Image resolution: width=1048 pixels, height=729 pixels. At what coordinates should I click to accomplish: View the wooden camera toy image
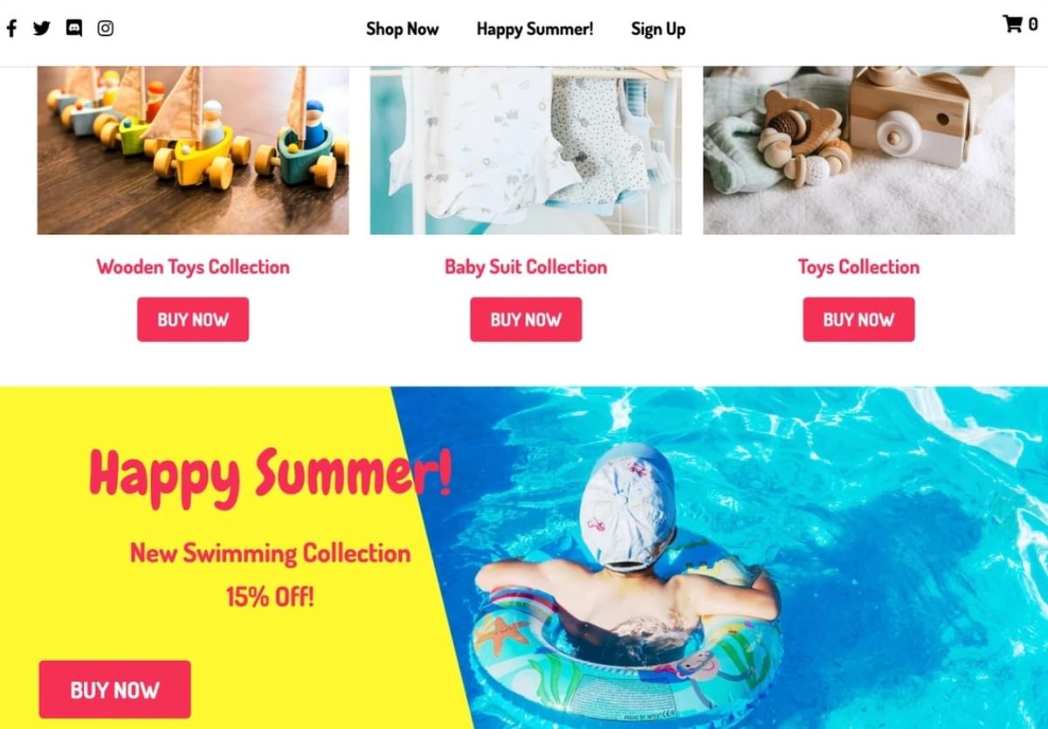pos(858,150)
